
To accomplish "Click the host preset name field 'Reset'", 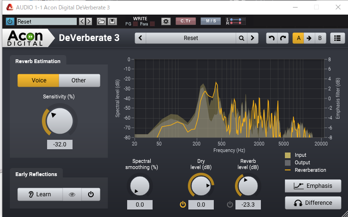I will [x=47, y=22].
